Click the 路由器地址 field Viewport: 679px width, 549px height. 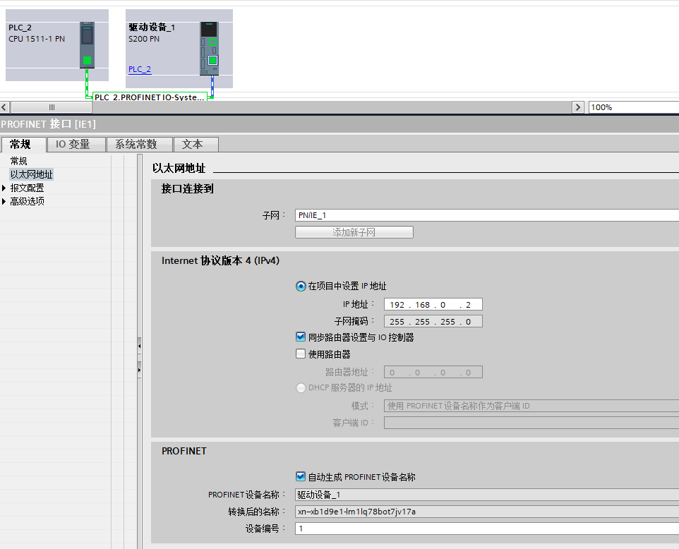pyautogui.click(x=433, y=373)
